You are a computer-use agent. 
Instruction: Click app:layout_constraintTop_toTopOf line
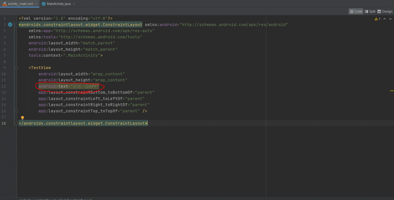click(93, 111)
